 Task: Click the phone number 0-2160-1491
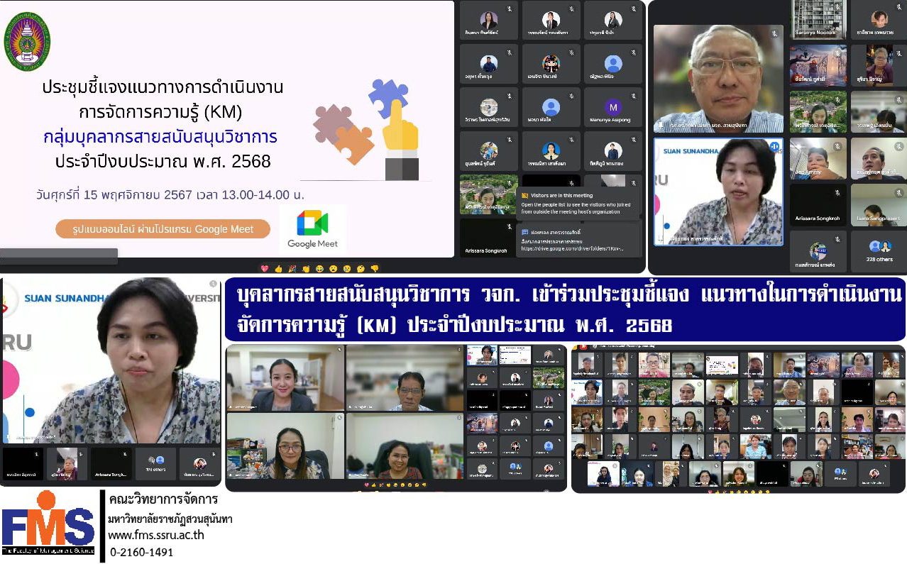coord(142,552)
